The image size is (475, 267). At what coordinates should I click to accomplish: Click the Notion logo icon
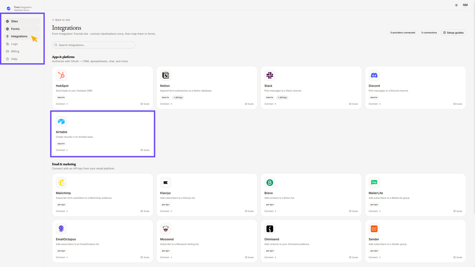tap(166, 75)
